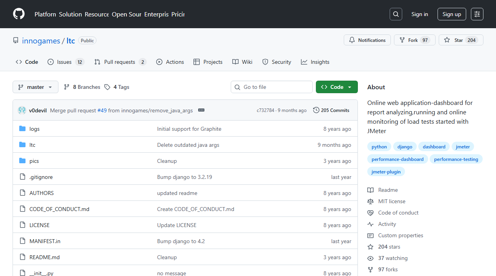Open the Projects tab
Image resolution: width=496 pixels, height=276 pixels.
[208, 62]
